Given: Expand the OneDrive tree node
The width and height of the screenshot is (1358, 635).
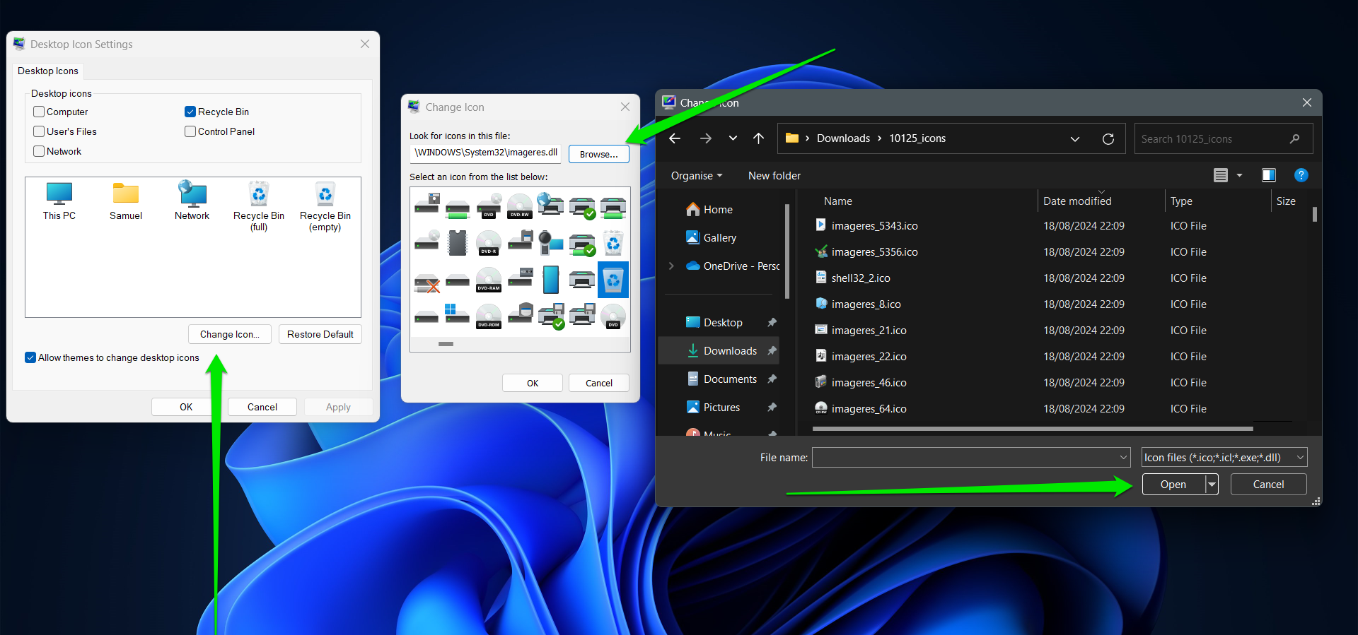Looking at the screenshot, I should click(671, 266).
